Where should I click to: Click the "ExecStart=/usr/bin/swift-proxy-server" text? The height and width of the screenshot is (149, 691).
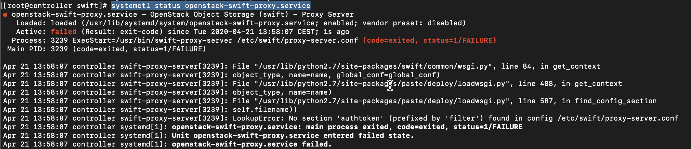152,40
